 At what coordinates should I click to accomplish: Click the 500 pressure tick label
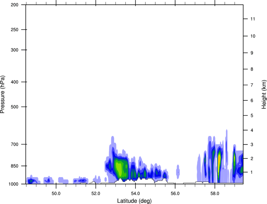(x=14, y=107)
